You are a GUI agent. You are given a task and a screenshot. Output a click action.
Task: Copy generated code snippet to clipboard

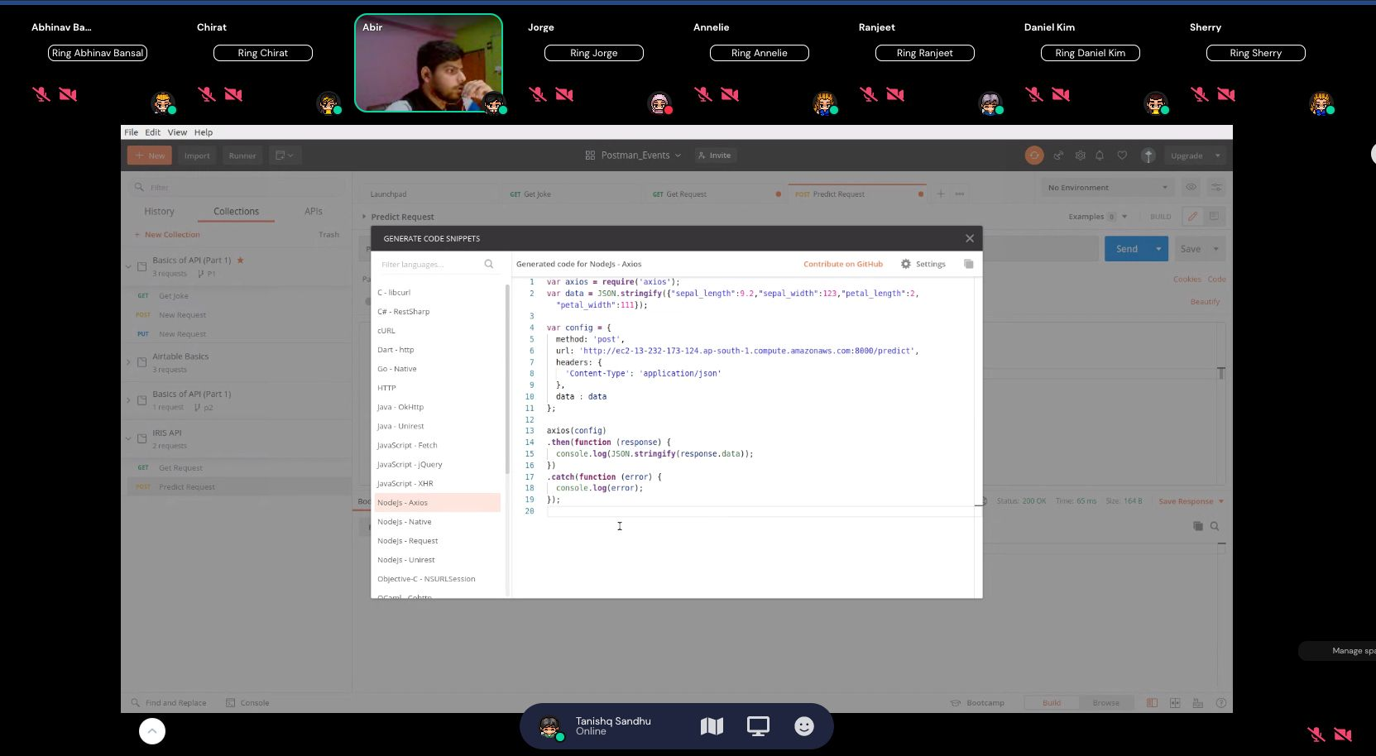[968, 264]
